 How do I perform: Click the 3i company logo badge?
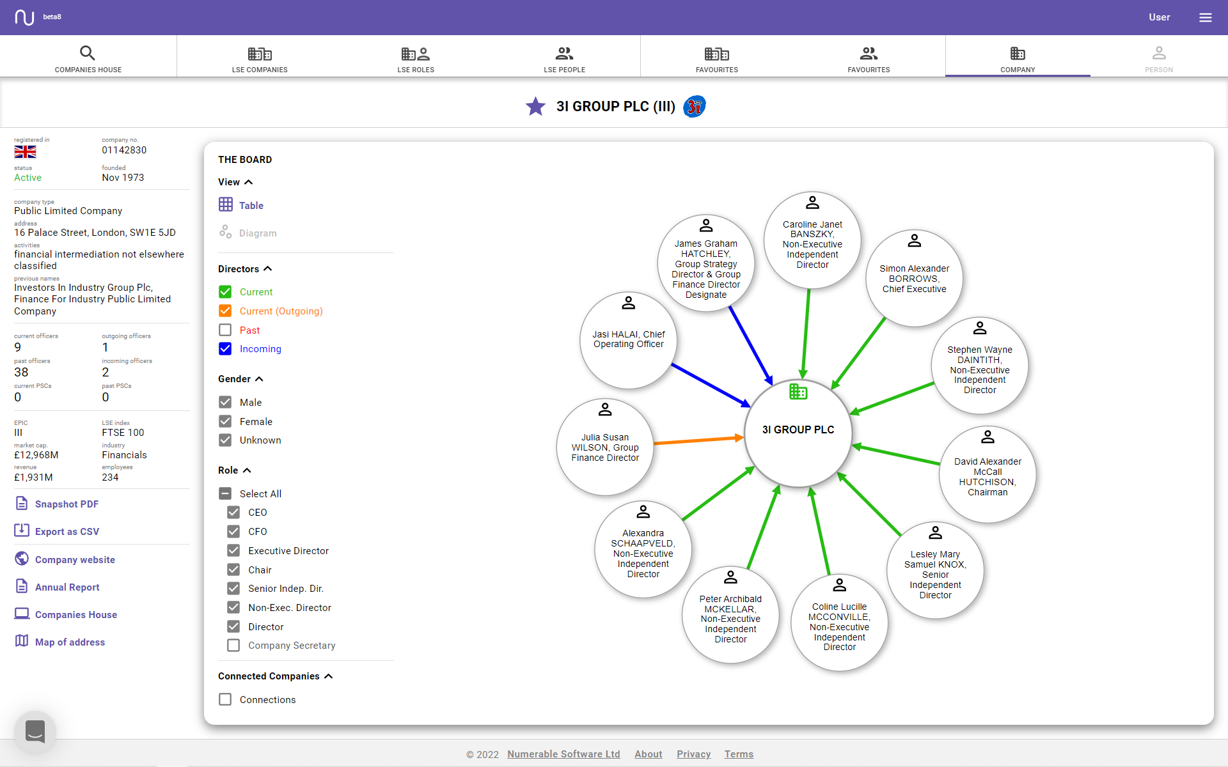[695, 106]
